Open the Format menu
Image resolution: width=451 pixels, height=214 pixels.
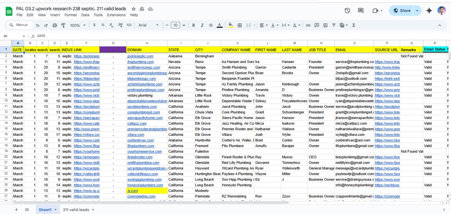click(x=70, y=15)
